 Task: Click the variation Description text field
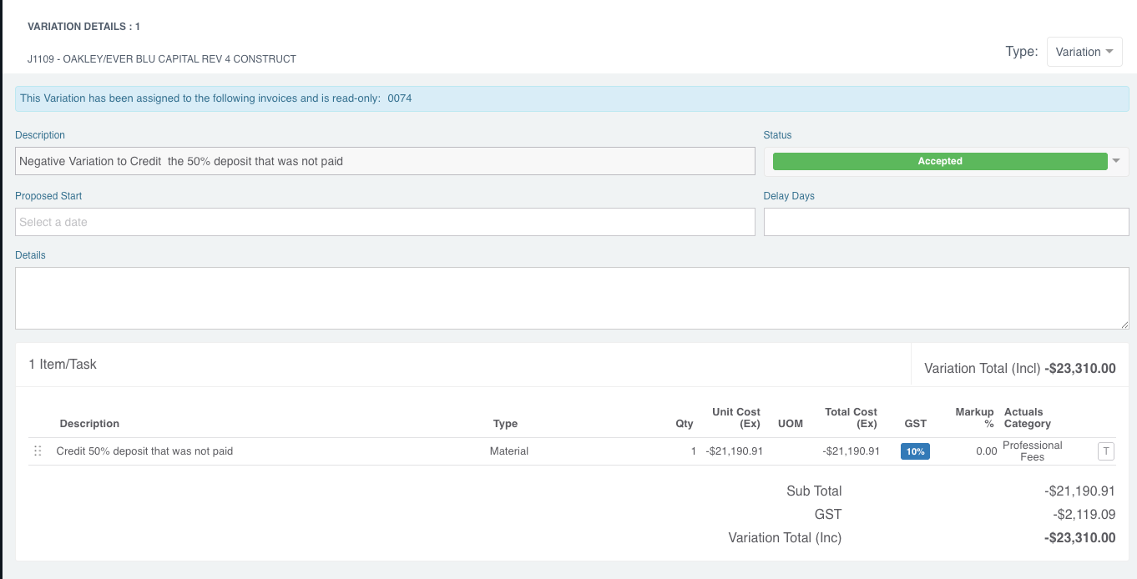pos(384,161)
